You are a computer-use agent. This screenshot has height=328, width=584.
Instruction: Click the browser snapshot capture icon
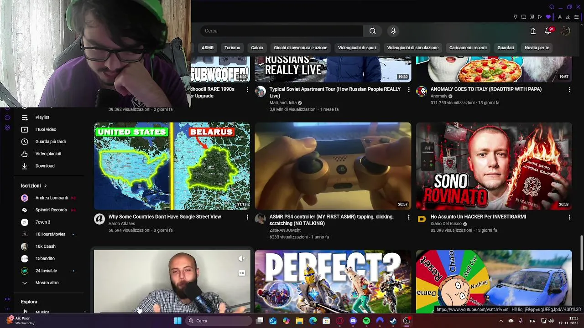[523, 17]
